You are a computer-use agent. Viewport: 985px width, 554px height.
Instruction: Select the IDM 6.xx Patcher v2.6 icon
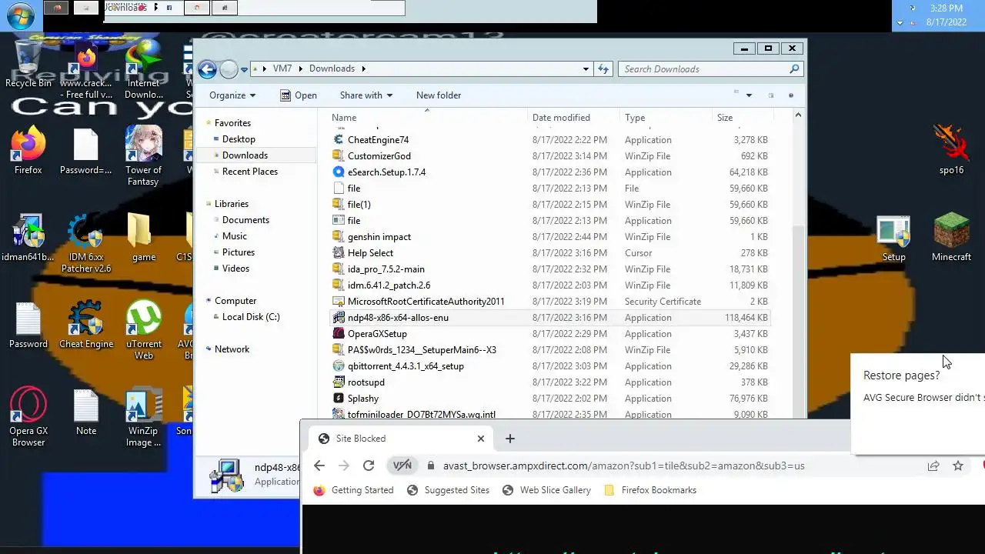pyautogui.click(x=85, y=244)
